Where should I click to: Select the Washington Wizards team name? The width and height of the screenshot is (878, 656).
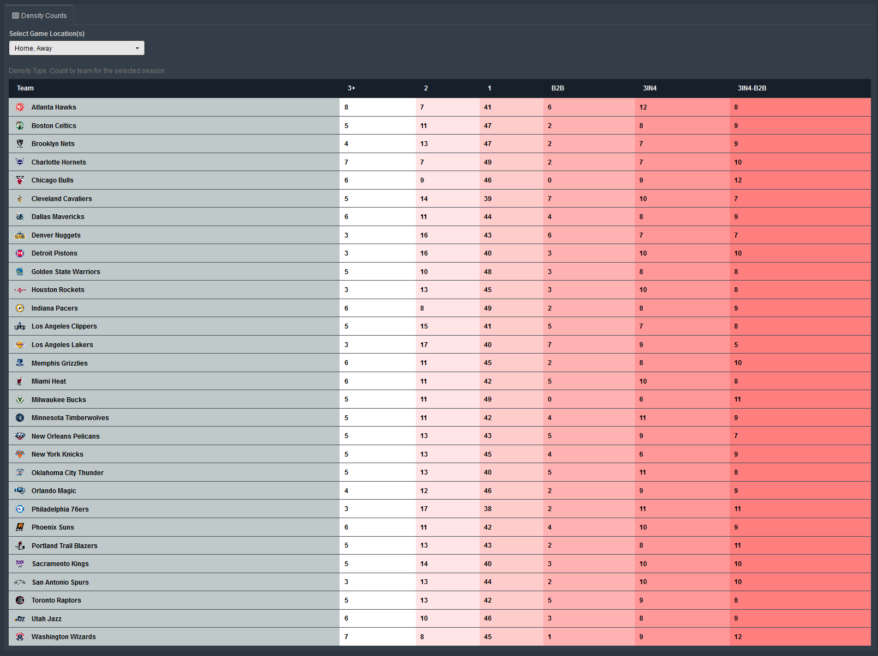[x=64, y=637]
